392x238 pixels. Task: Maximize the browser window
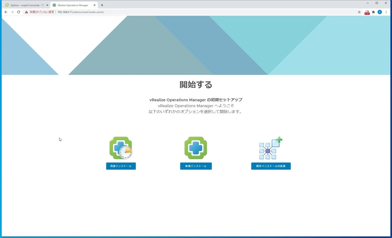(x=377, y=3)
